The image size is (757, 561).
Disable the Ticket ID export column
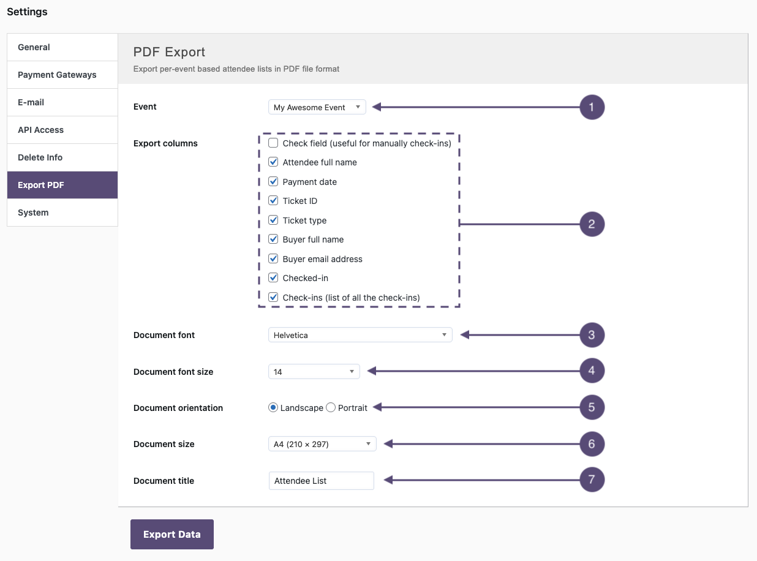click(273, 201)
